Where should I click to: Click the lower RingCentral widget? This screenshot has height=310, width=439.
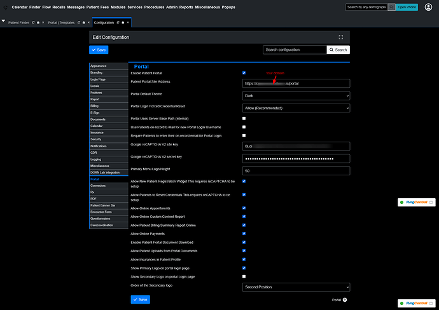tap(416, 303)
